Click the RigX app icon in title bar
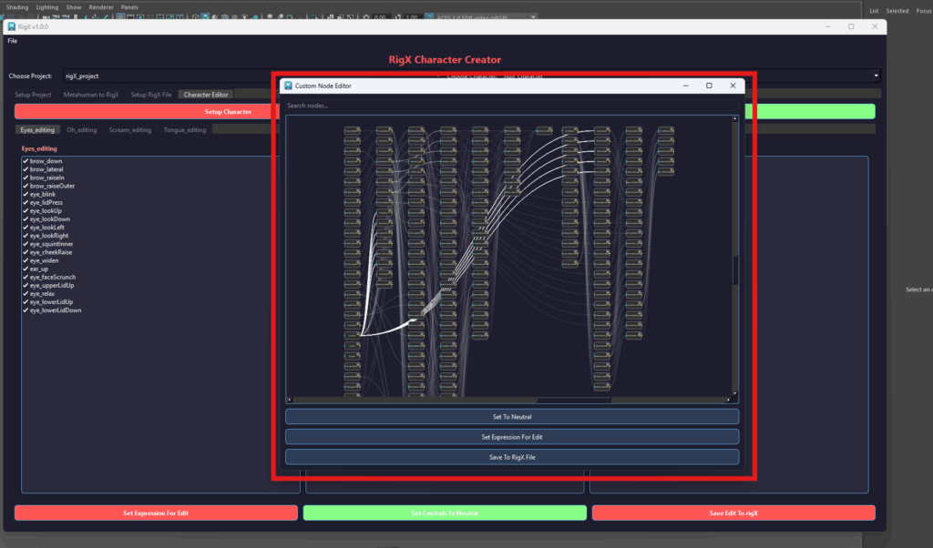Viewport: 933px width, 548px height. 11,27
